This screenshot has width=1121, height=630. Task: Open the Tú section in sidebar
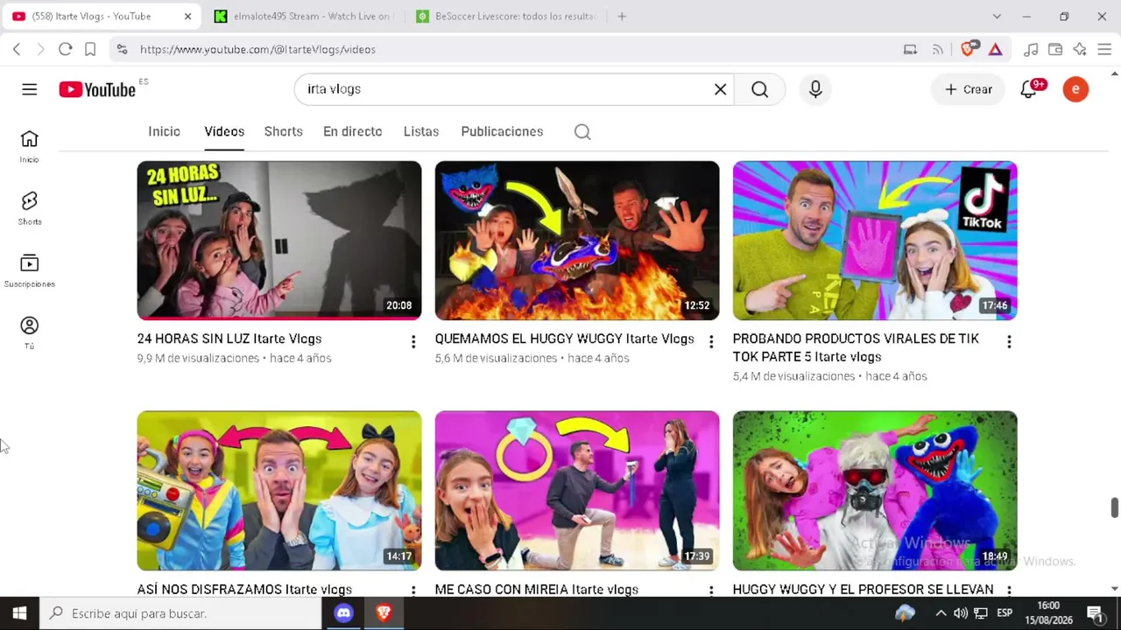pos(30,332)
